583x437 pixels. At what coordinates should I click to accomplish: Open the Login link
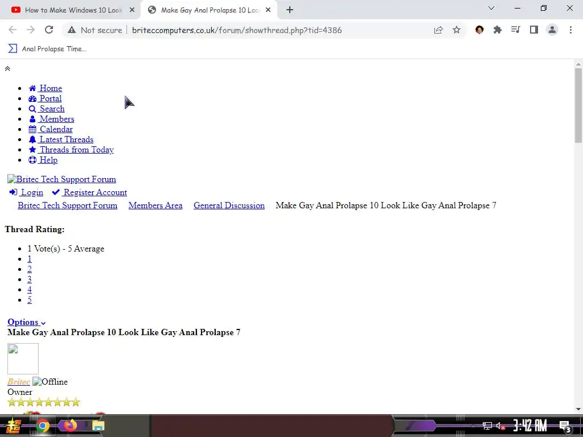26,192
